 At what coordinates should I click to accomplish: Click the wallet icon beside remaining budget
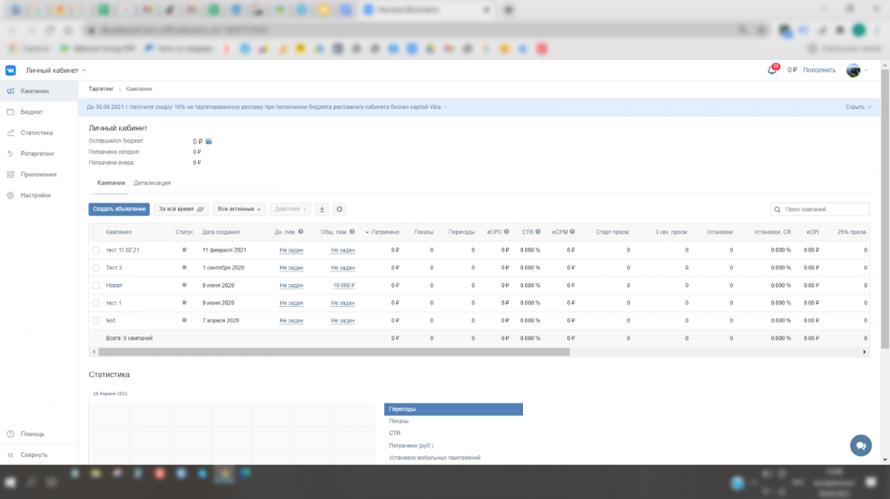209,141
